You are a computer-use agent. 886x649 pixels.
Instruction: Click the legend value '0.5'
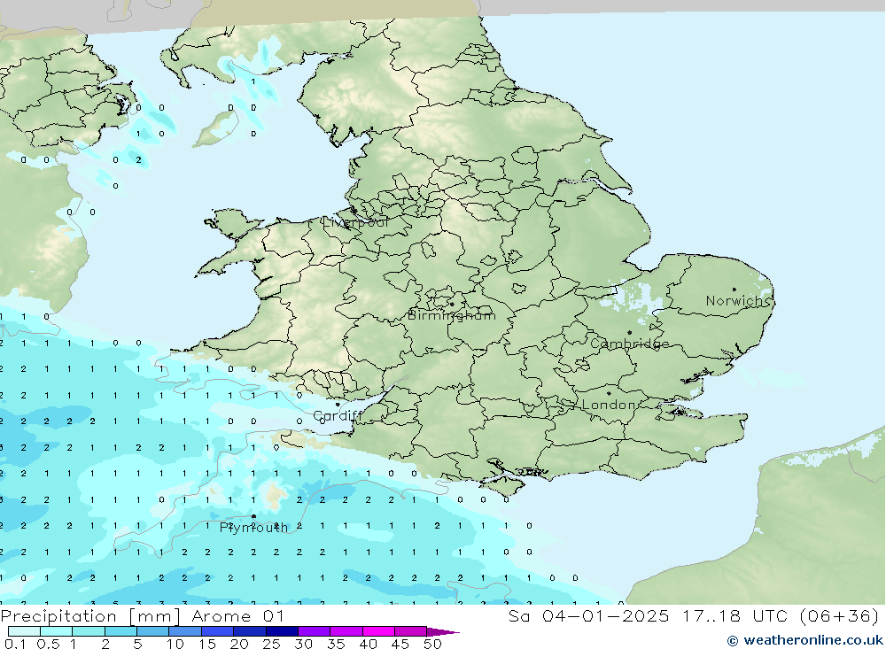pyautogui.click(x=48, y=644)
